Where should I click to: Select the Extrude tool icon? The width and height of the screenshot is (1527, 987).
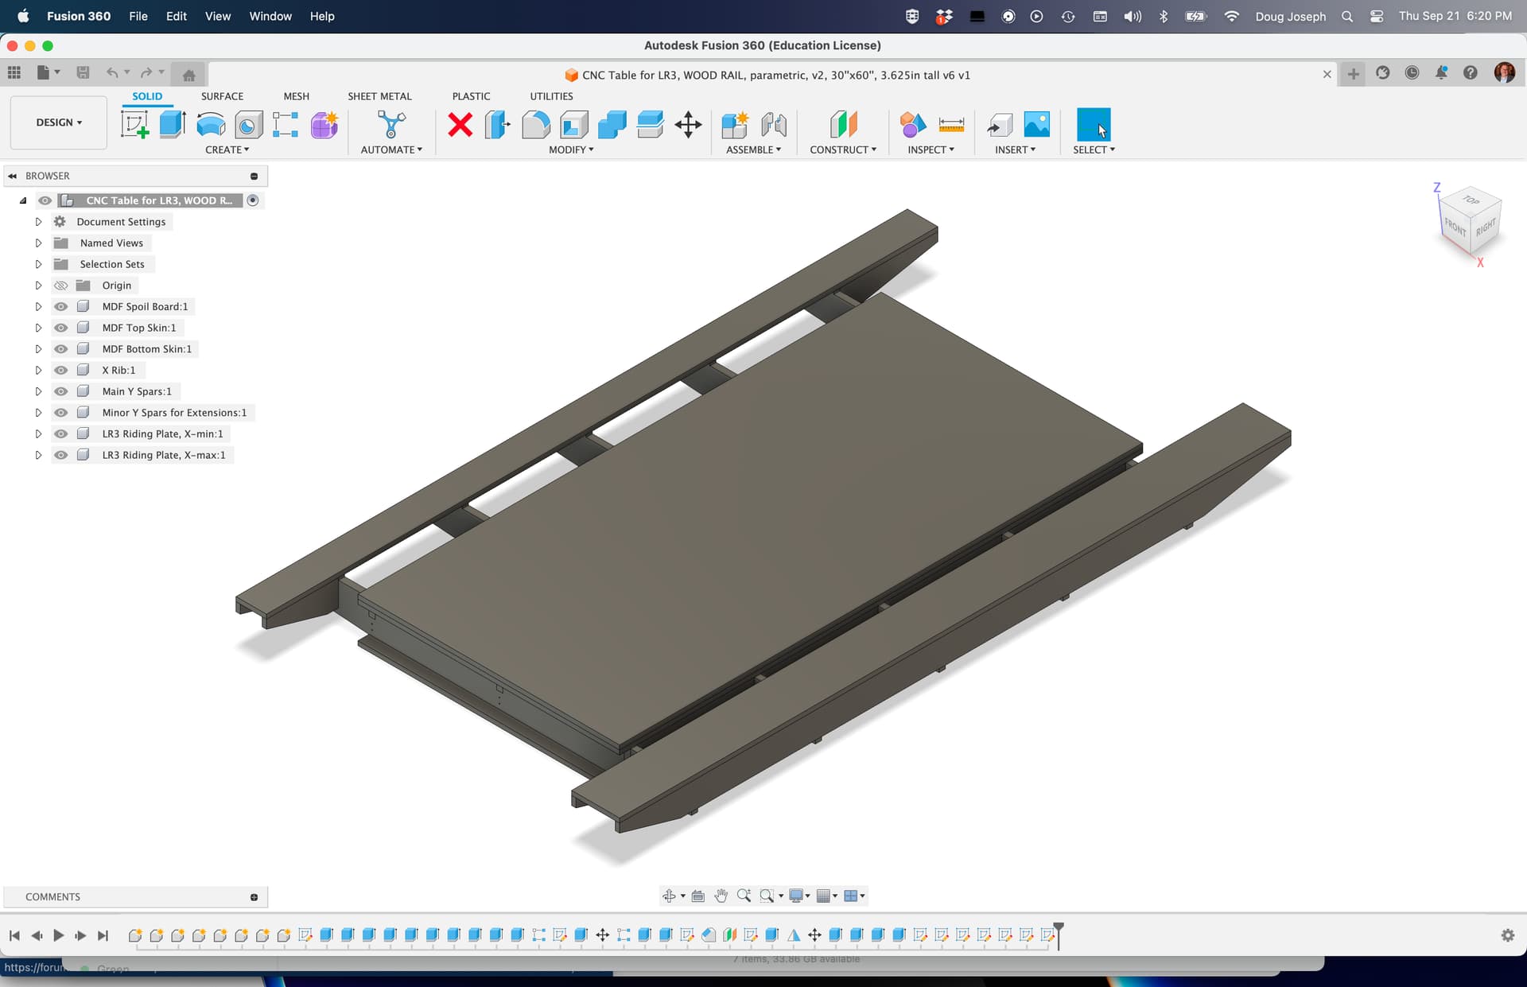[x=172, y=125]
